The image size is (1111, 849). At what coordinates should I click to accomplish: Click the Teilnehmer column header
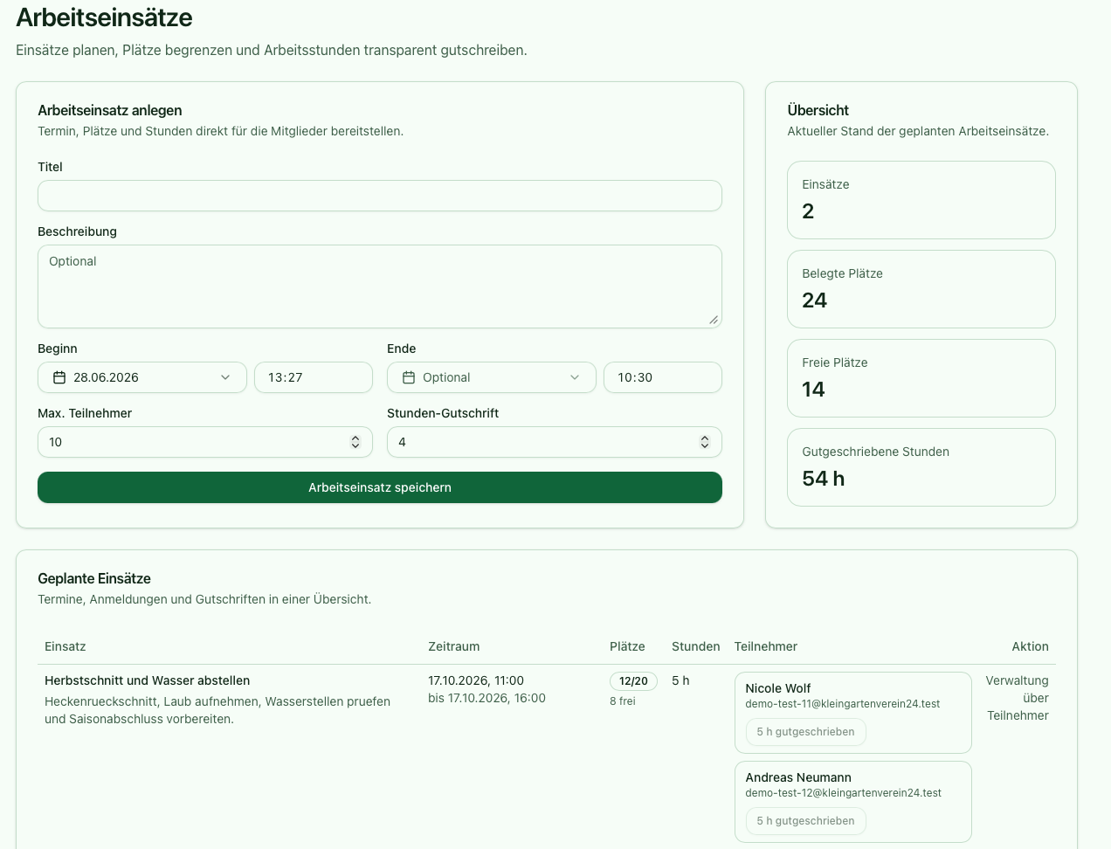coord(766,646)
